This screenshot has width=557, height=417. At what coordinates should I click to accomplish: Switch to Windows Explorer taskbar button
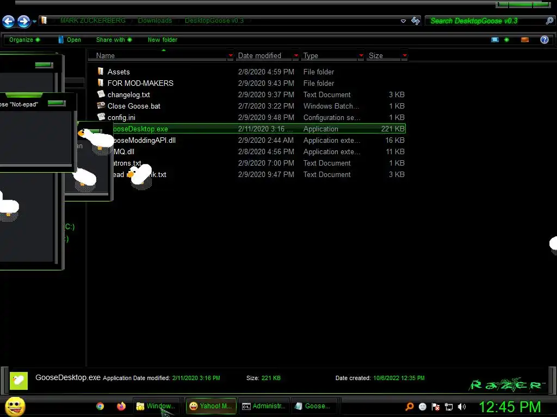tap(156, 406)
